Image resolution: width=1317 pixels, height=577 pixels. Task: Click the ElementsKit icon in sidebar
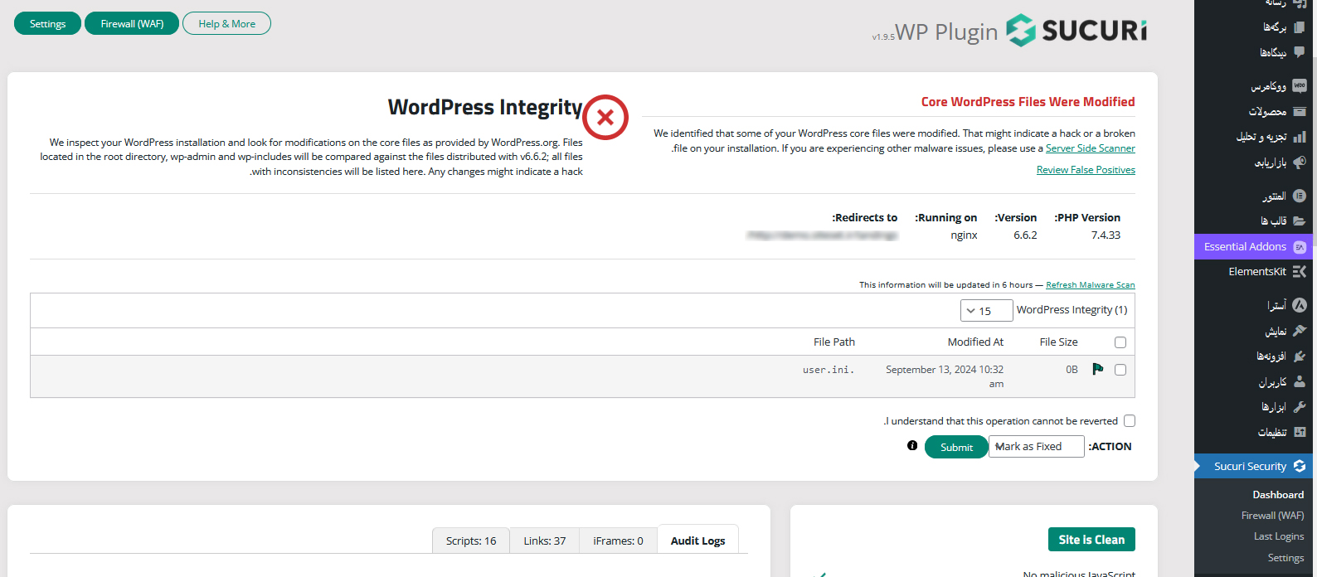(x=1300, y=271)
